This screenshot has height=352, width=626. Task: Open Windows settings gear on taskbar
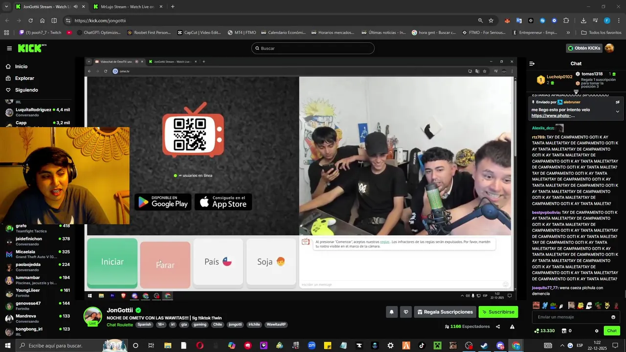390,346
